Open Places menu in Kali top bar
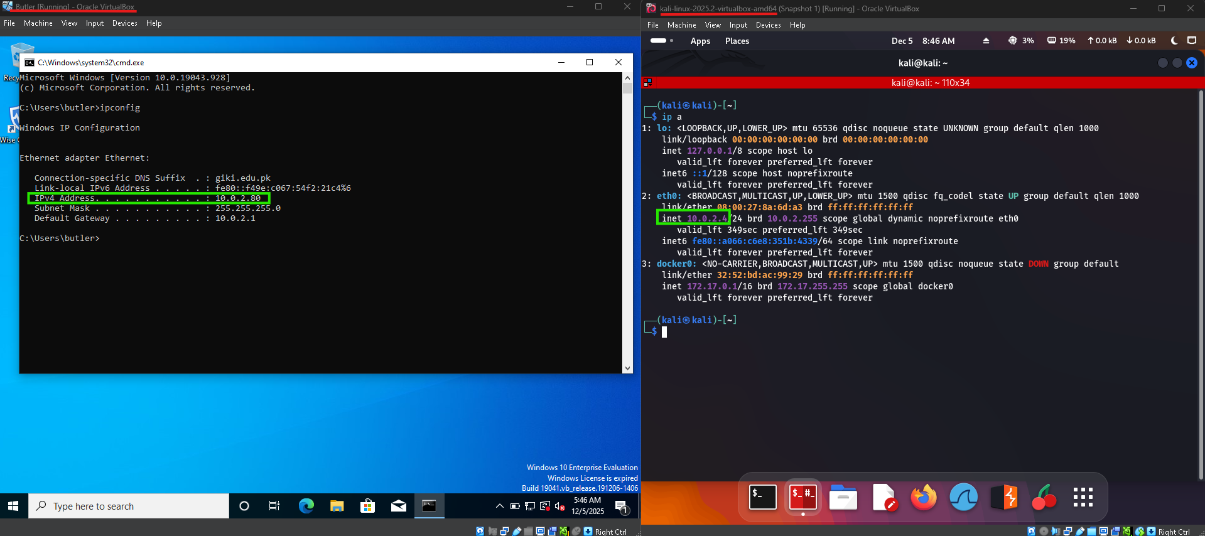Screen dimensions: 1205x536 click(x=737, y=41)
